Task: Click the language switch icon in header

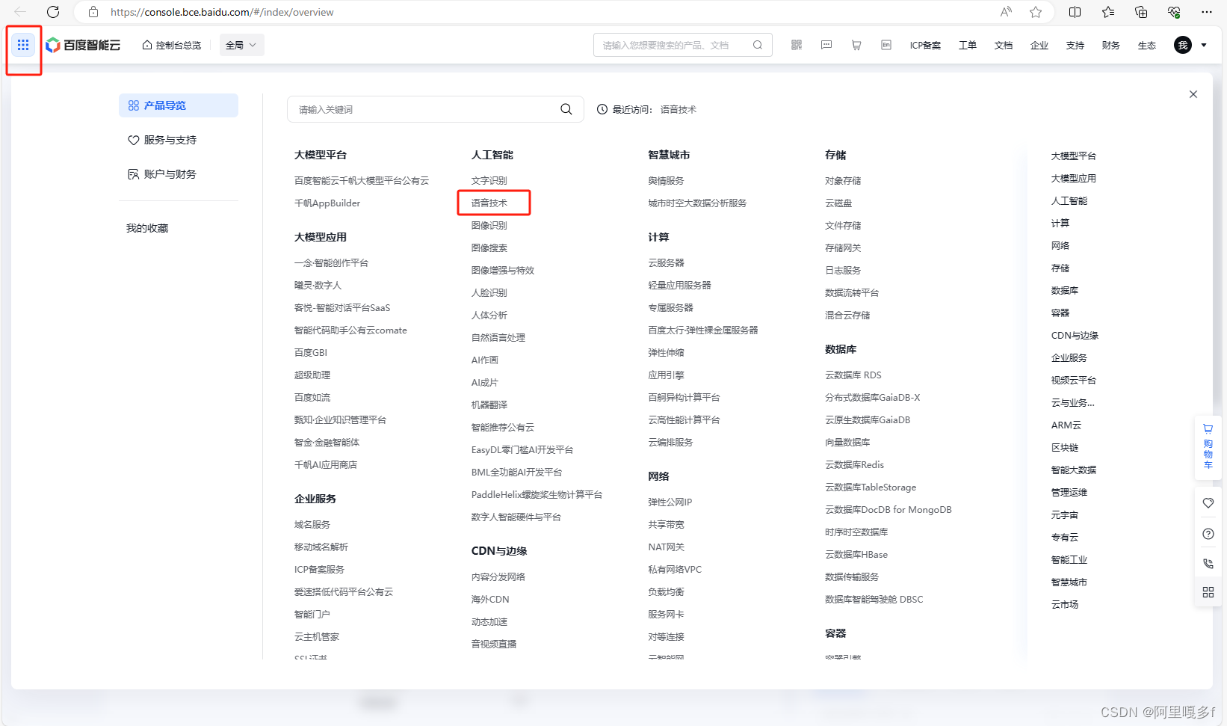Action: click(x=886, y=45)
